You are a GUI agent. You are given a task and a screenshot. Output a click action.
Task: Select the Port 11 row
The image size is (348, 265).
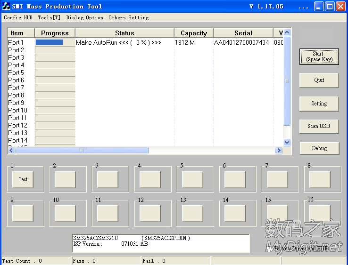(145, 118)
